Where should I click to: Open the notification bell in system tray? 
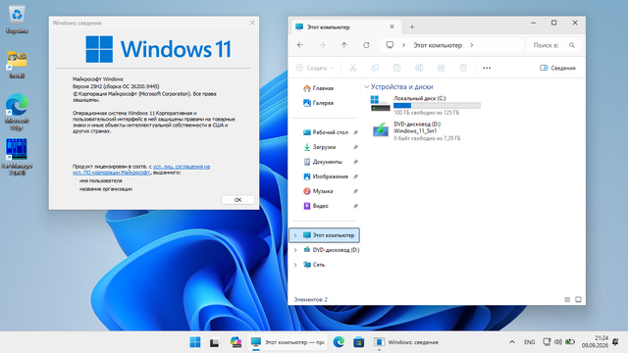point(616,342)
